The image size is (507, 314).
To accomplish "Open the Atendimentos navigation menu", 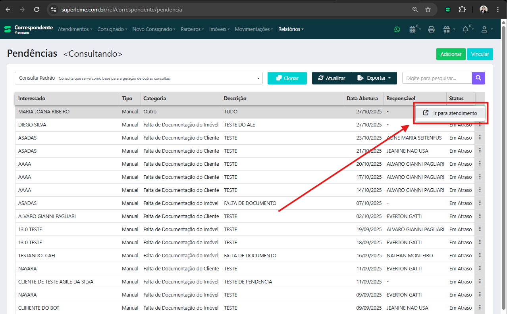I will [x=75, y=29].
